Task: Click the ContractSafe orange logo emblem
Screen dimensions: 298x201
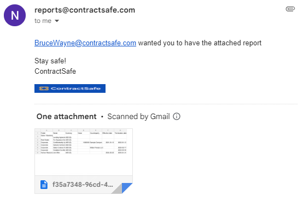Action: pos(44,88)
